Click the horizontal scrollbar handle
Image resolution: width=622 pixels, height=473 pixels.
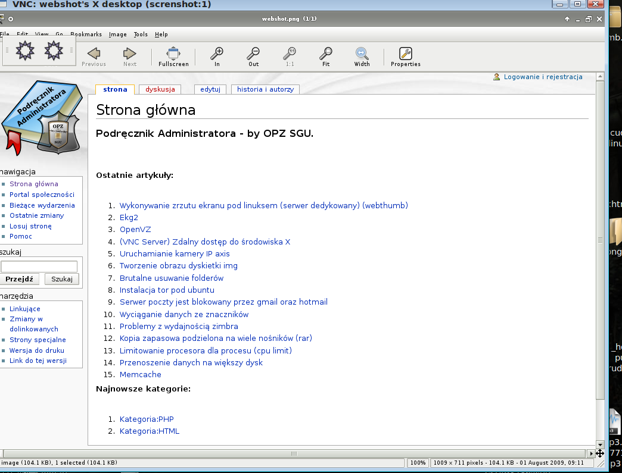294,453
